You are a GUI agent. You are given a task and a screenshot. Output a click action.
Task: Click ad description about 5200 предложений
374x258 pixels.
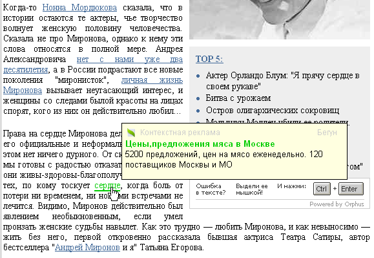pyautogui.click(x=223, y=160)
